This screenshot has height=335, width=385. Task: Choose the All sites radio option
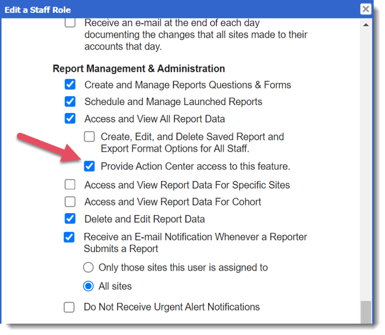click(x=88, y=286)
